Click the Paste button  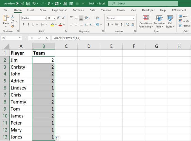point(6,20)
